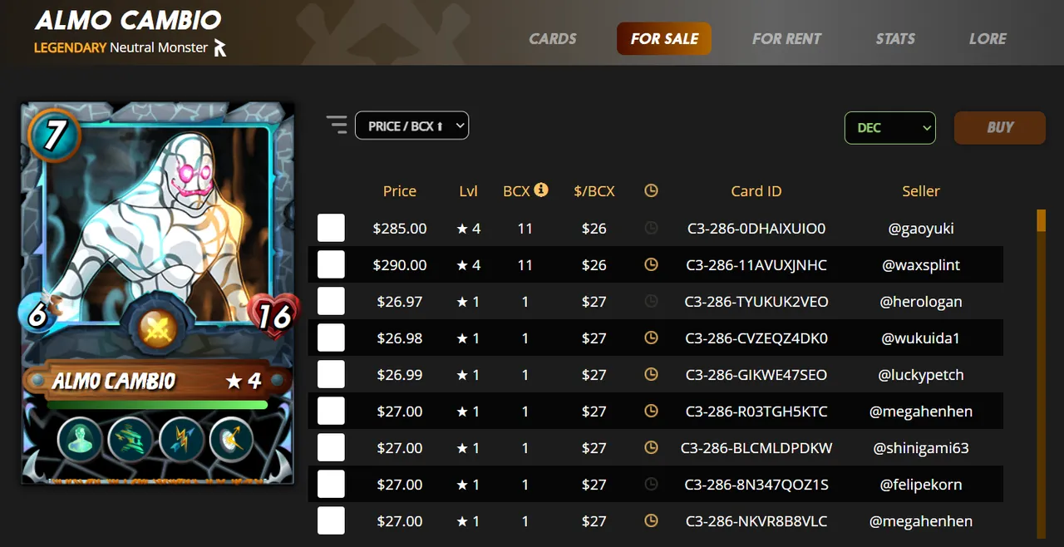The width and height of the screenshot is (1064, 547).
Task: Click the clock icon in wukuida1 row
Action: tap(651, 338)
